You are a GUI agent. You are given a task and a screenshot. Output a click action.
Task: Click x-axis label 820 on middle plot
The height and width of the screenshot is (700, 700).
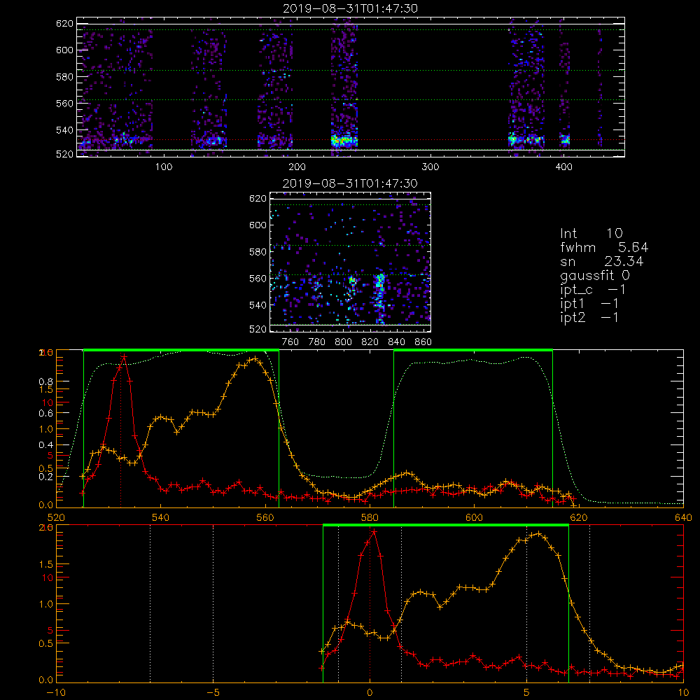[370, 342]
